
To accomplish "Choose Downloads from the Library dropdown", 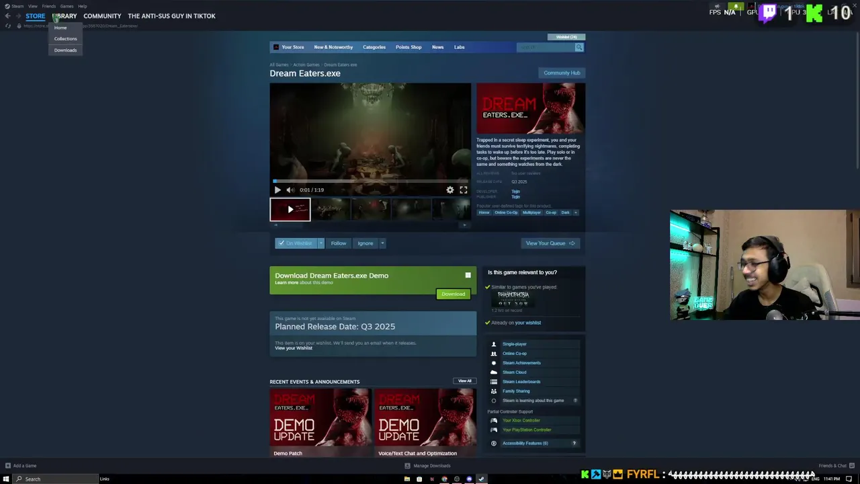I will pos(65,50).
